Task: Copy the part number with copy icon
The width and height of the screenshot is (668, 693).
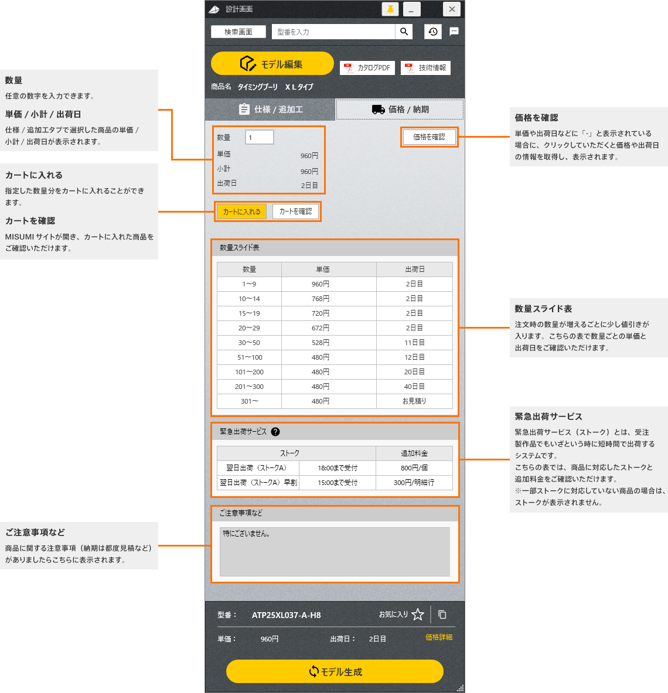Action: (442, 615)
